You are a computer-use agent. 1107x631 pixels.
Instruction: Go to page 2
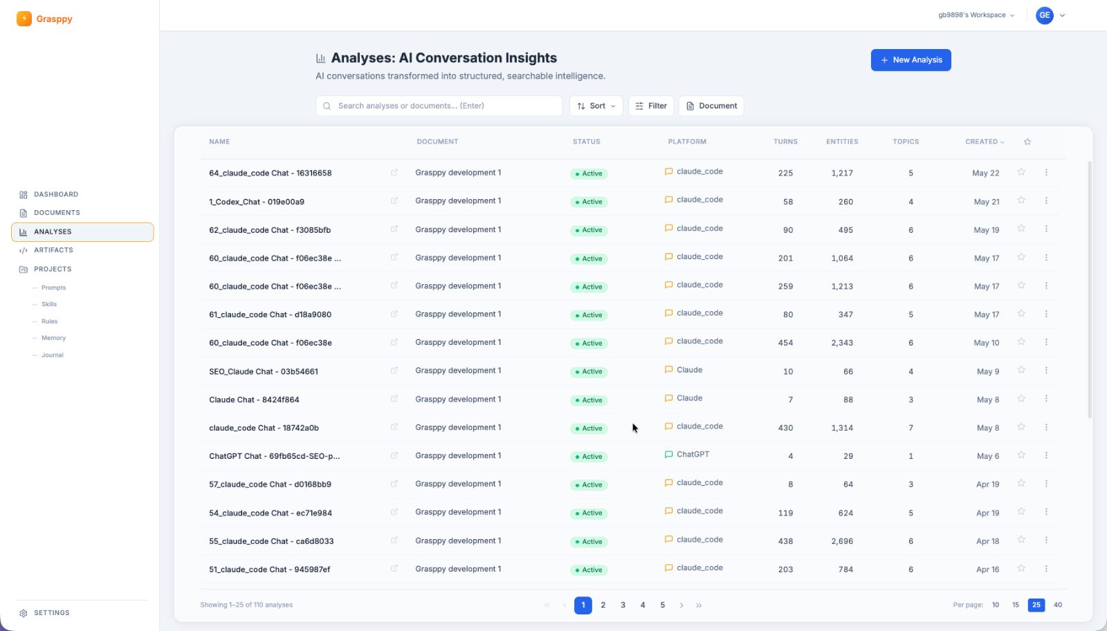[603, 605]
